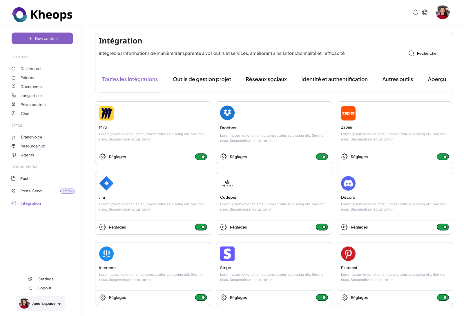
Task: Open the globe language icon
Action: (x=425, y=12)
